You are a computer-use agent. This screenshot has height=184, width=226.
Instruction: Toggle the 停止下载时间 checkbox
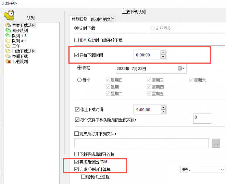[x=77, y=109]
